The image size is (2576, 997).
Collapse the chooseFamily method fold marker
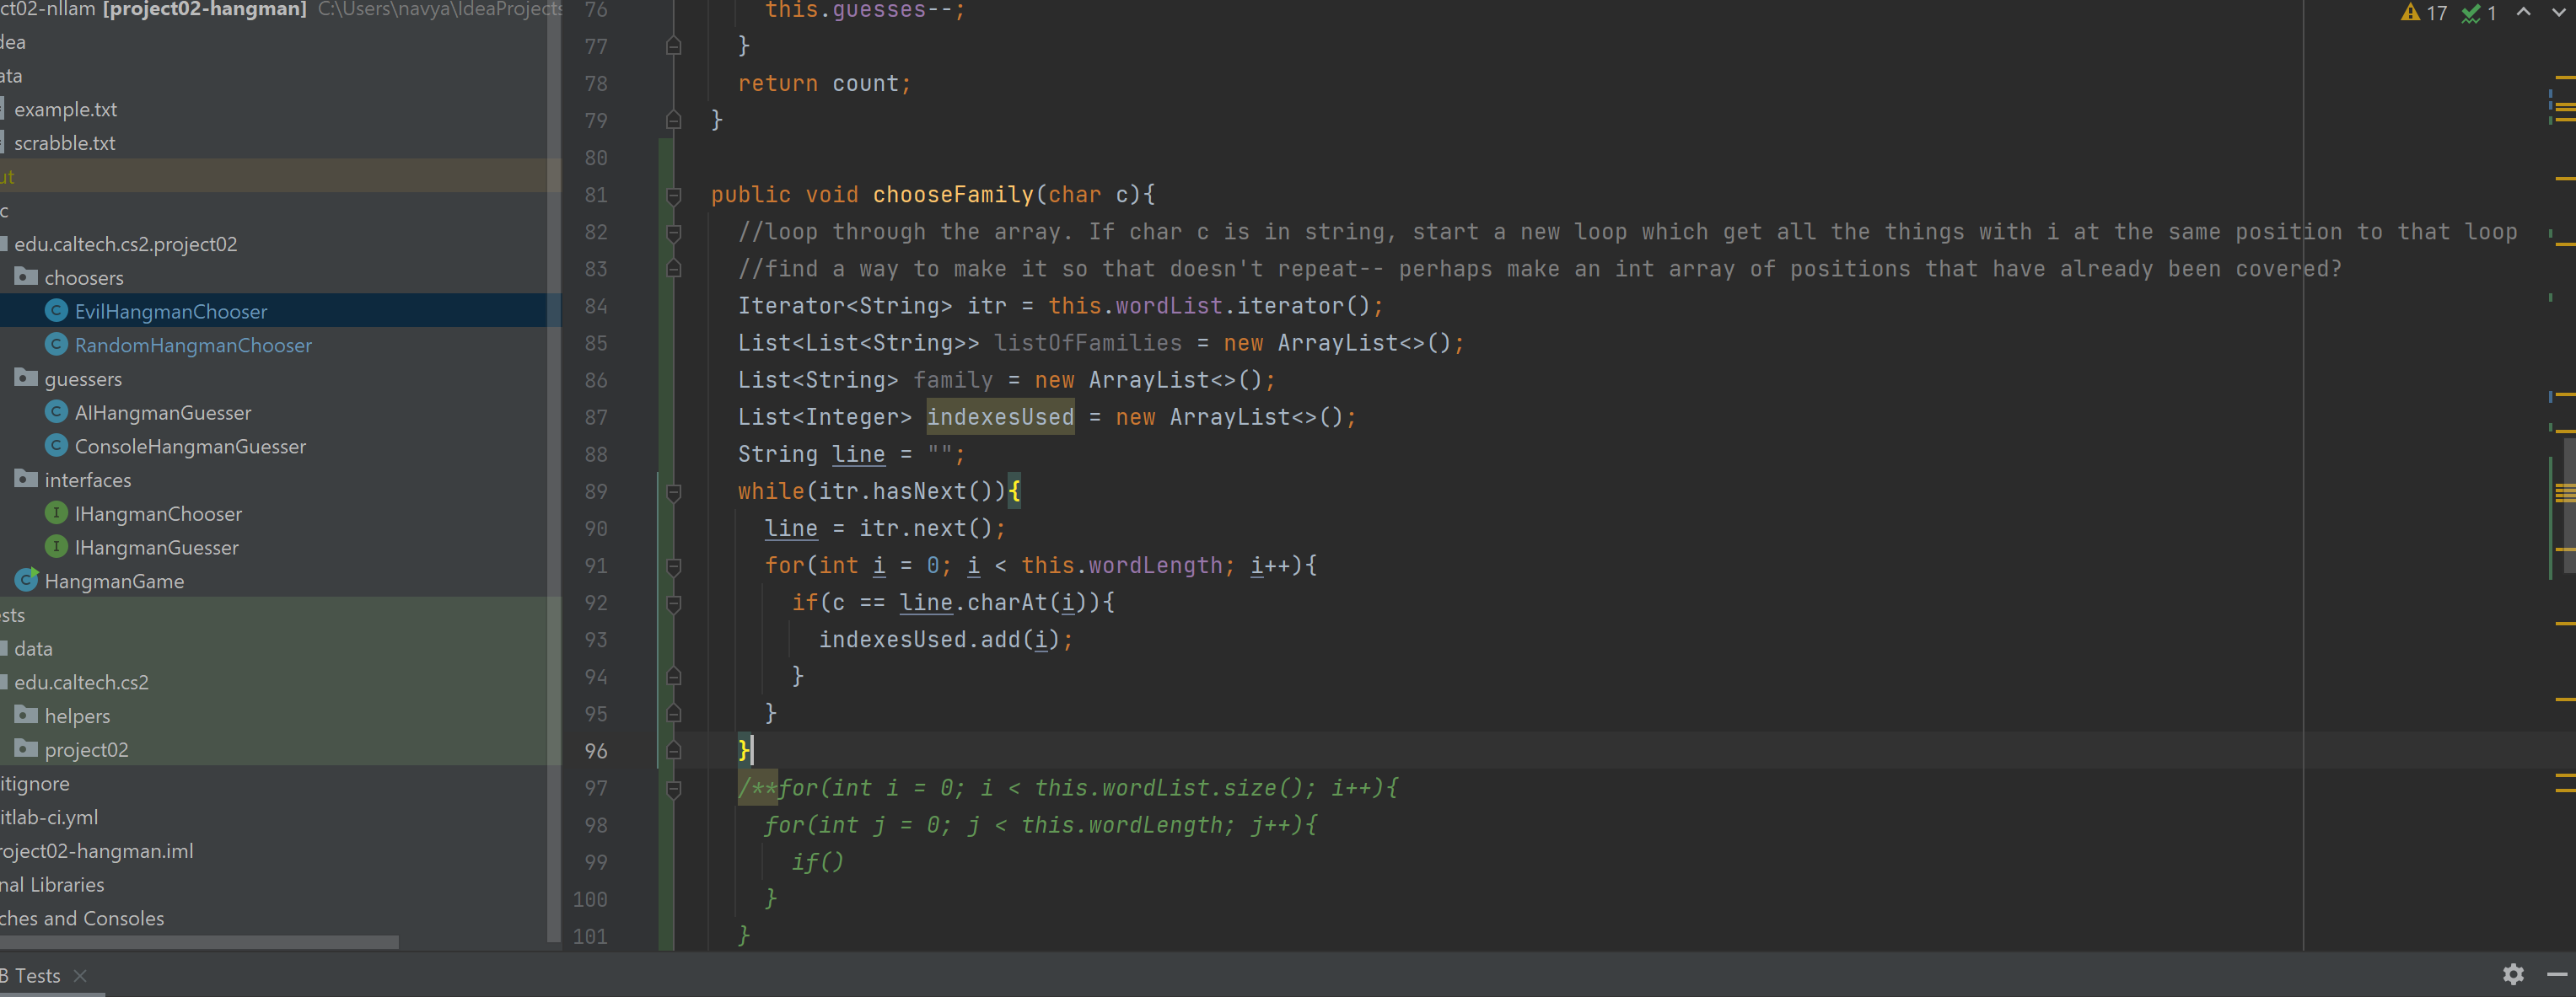[674, 195]
